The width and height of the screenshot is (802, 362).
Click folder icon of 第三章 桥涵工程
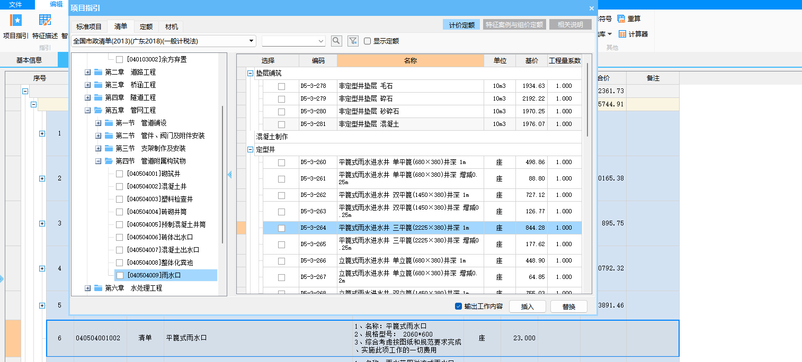tap(99, 85)
